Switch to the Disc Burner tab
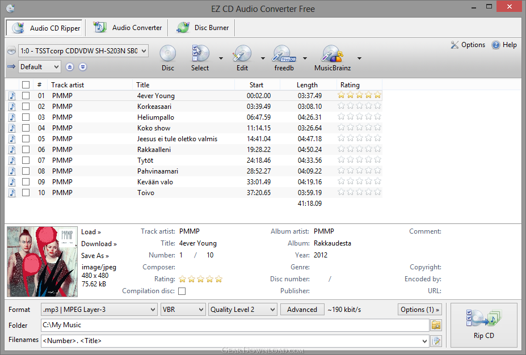Image resolution: width=526 pixels, height=355 pixels. pyautogui.click(x=202, y=27)
